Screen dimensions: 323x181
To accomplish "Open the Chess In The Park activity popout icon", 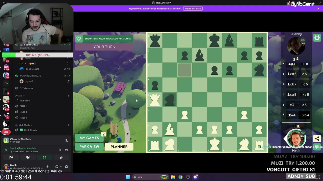I will point(66,140).
